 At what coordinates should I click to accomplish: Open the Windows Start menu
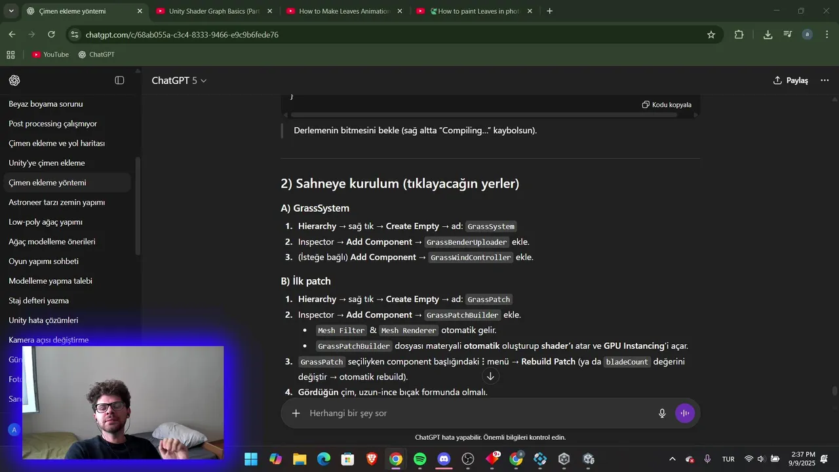pos(251,459)
